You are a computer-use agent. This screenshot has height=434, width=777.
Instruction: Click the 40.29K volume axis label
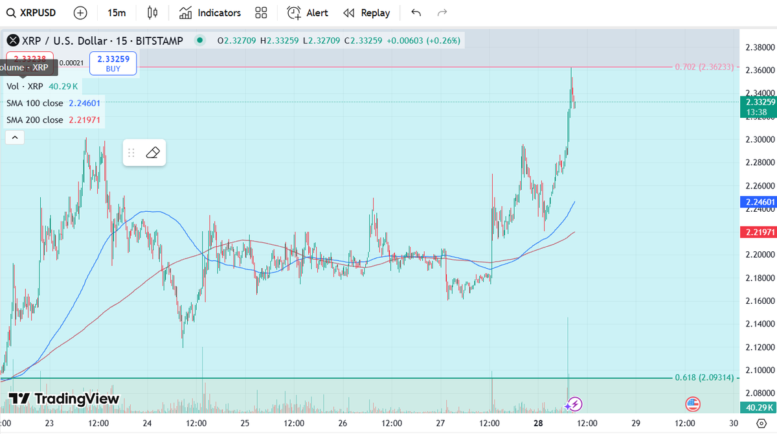pos(758,407)
